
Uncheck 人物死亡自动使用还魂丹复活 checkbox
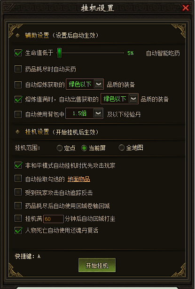tap(18, 231)
